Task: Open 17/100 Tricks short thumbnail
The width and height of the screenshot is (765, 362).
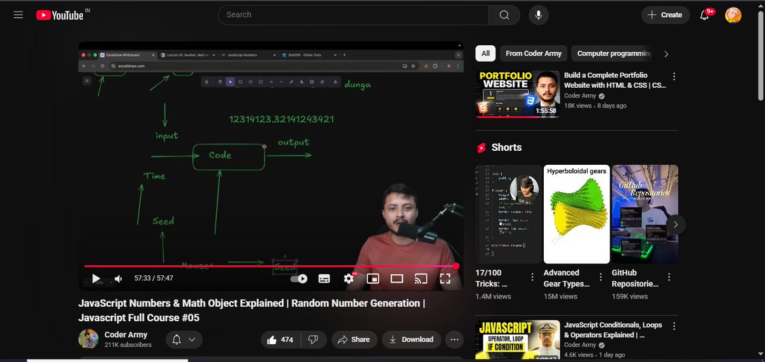Action: [508, 214]
